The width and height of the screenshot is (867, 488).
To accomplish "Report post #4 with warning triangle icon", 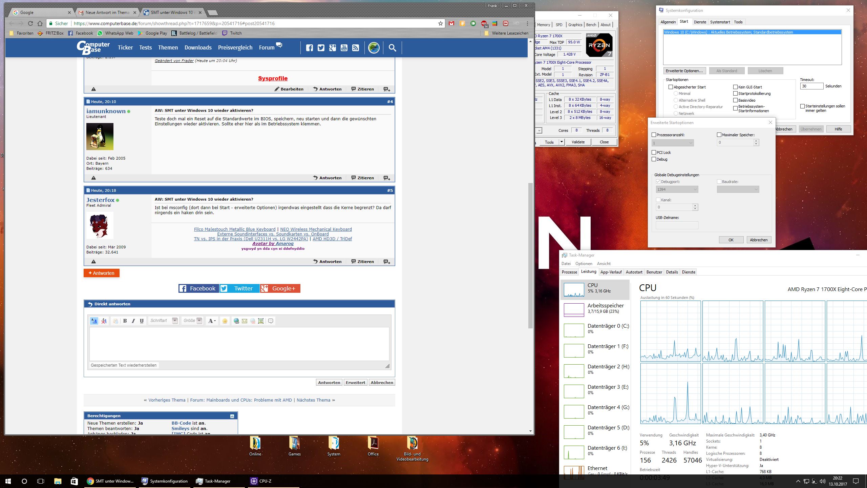I will (x=94, y=178).
